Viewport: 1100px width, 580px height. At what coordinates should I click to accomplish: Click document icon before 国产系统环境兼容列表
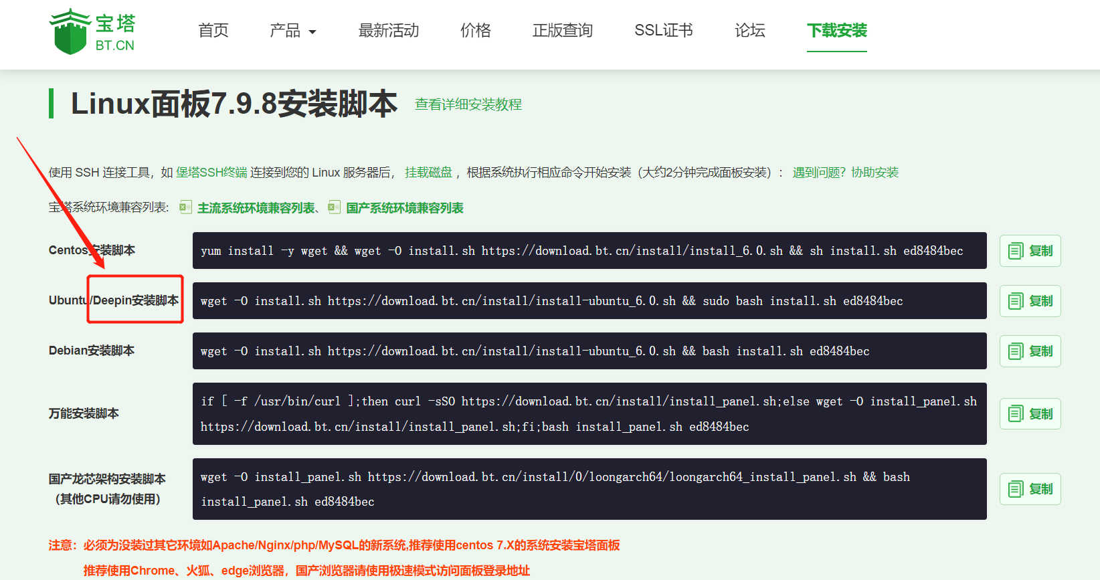(x=334, y=207)
